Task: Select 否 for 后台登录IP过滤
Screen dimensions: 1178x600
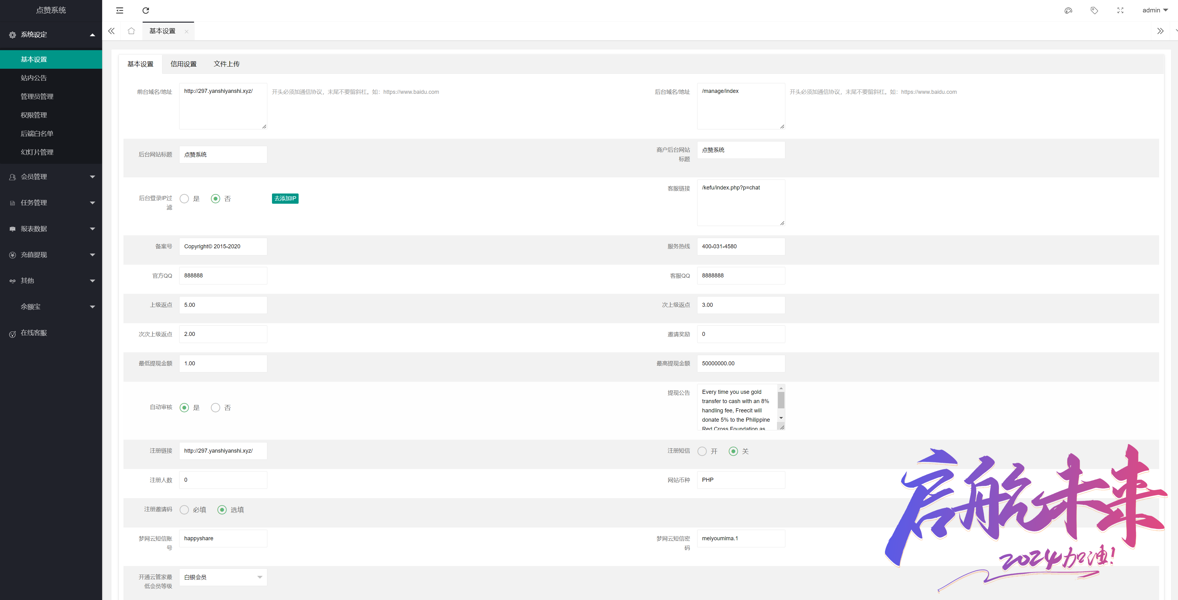Action: coord(215,199)
